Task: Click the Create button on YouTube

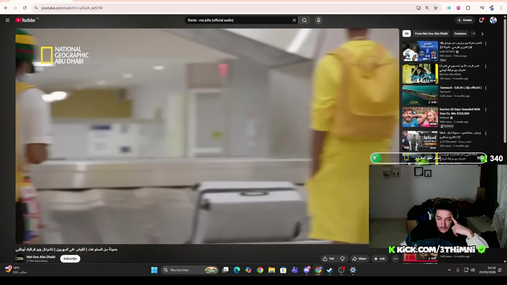Action: 465,20
